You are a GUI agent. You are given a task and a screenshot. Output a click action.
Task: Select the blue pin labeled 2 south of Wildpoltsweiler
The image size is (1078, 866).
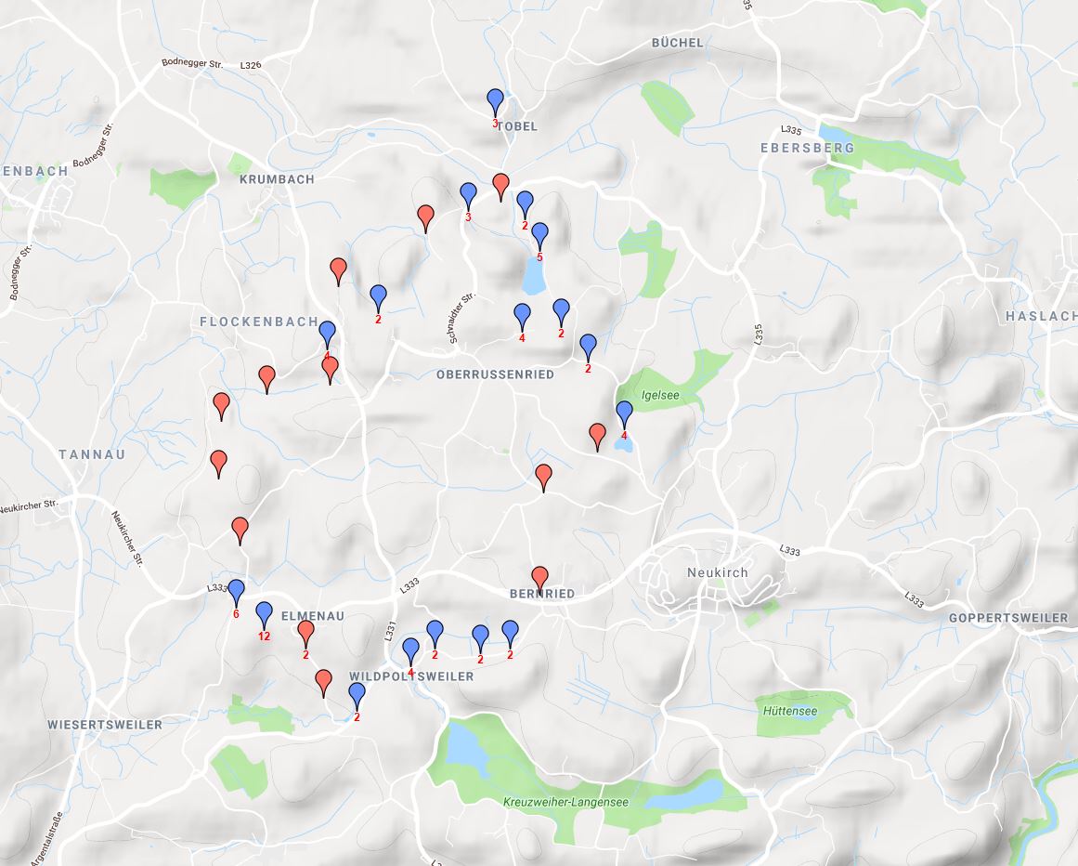[357, 697]
